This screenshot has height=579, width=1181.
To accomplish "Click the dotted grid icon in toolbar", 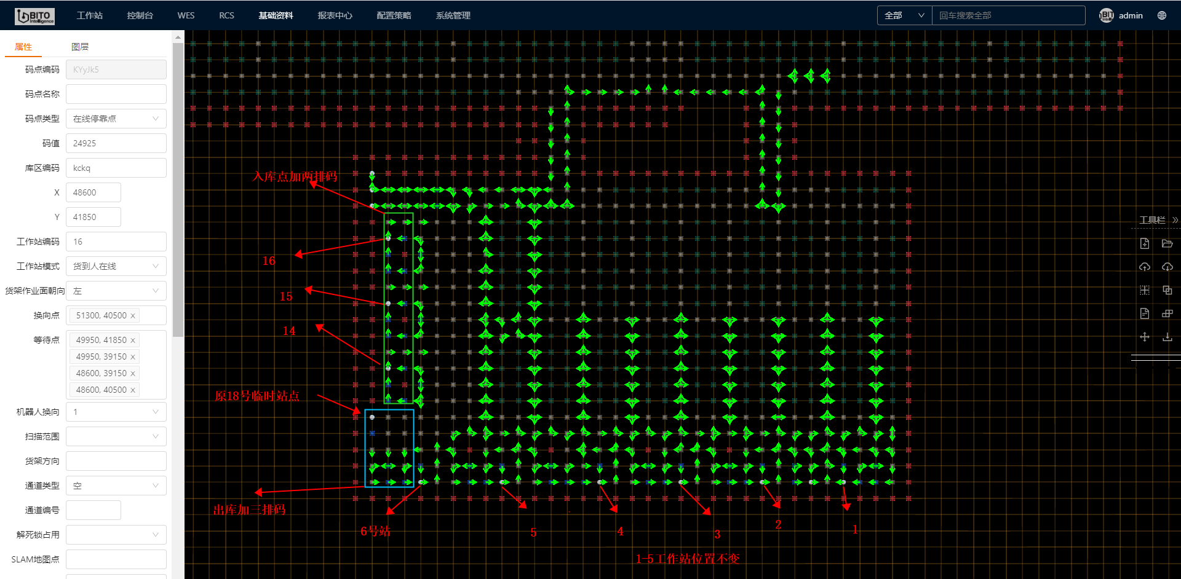I will tap(1144, 290).
